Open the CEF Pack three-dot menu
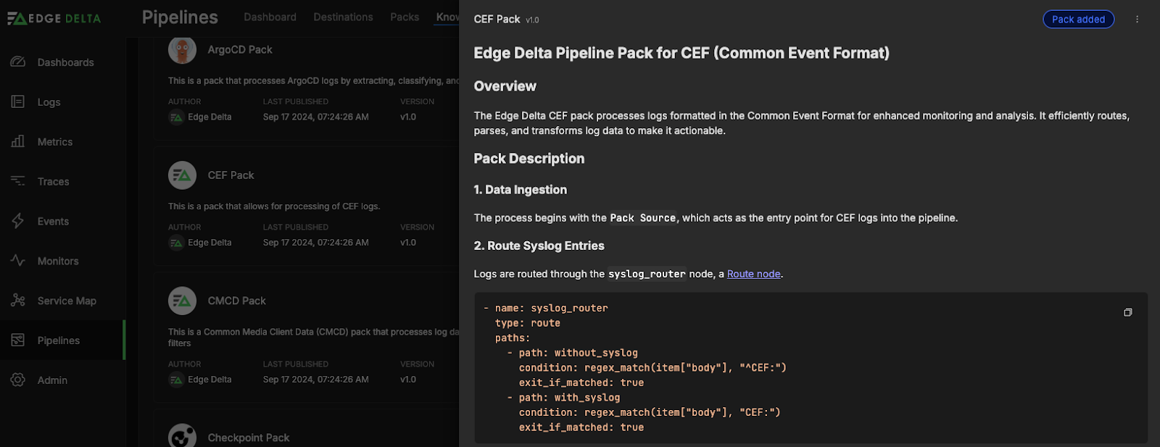Screen dimensions: 1160x447 (1137, 20)
